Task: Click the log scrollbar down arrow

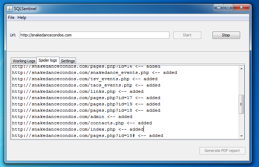Action: pyautogui.click(x=241, y=136)
